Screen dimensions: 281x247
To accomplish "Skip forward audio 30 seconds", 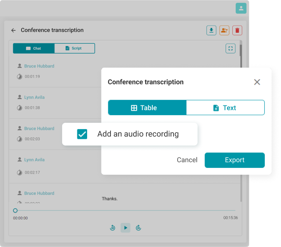I will pos(138,228).
